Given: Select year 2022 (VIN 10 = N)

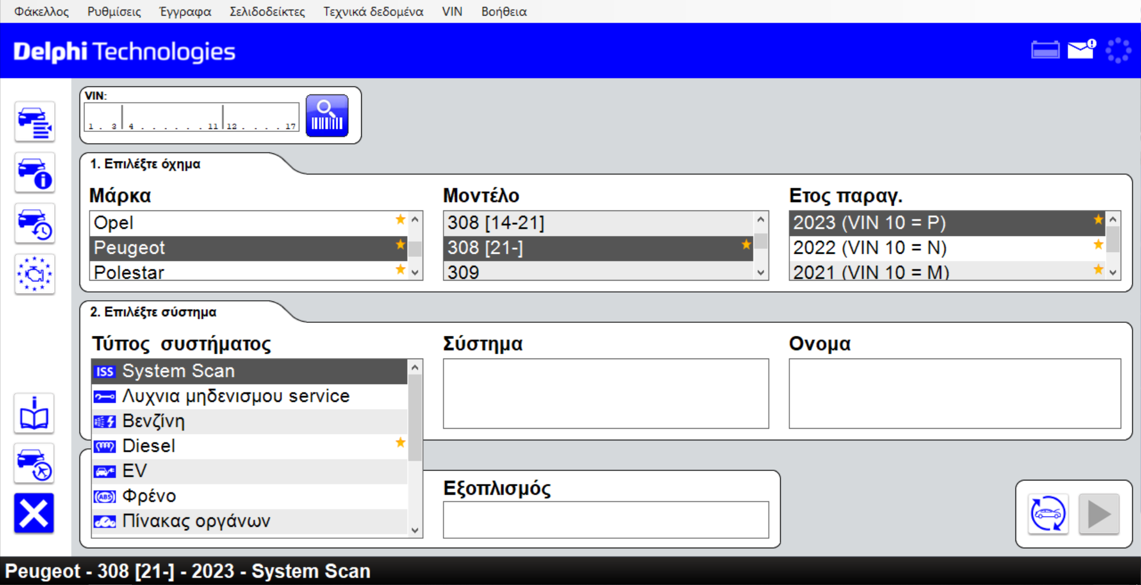Looking at the screenshot, I should 947,248.
